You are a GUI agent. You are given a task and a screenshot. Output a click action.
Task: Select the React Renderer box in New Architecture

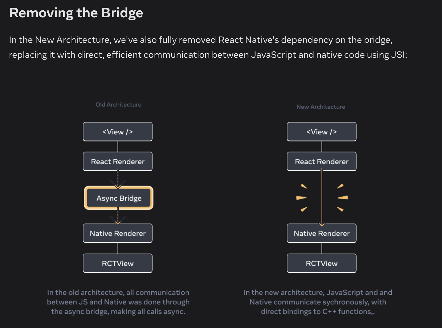click(322, 161)
